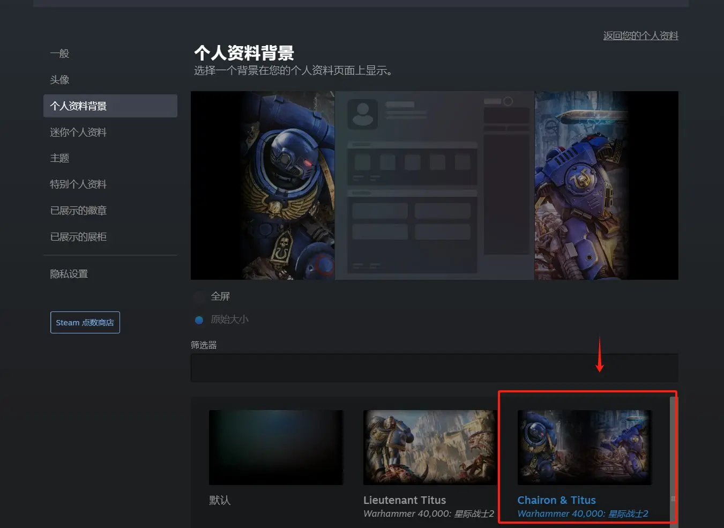724x528 pixels.
Task: Select the 原始大小 radio option
Action: click(199, 320)
